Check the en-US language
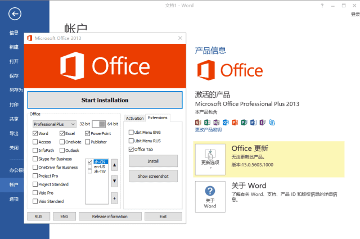 tap(90, 166)
